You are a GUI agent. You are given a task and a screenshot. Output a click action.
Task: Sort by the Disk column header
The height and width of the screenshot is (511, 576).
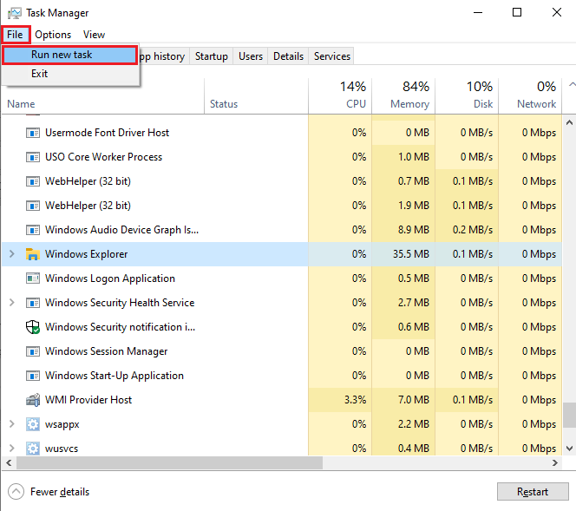point(467,96)
